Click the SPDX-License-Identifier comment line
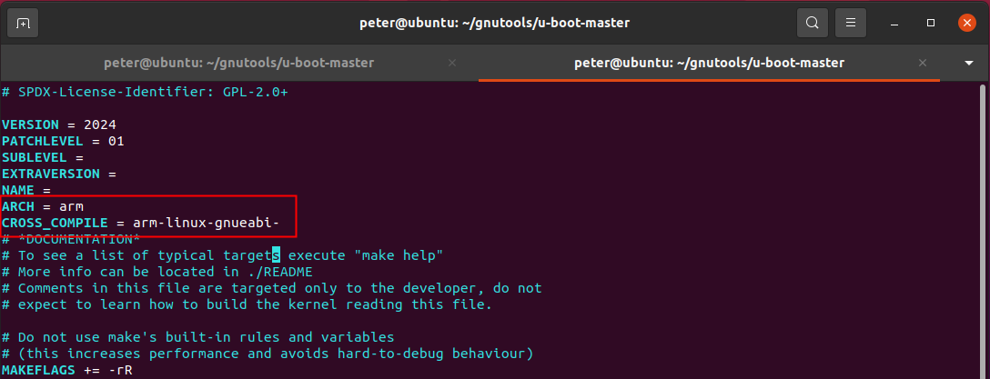Image resolution: width=990 pixels, height=379 pixels. [x=145, y=92]
